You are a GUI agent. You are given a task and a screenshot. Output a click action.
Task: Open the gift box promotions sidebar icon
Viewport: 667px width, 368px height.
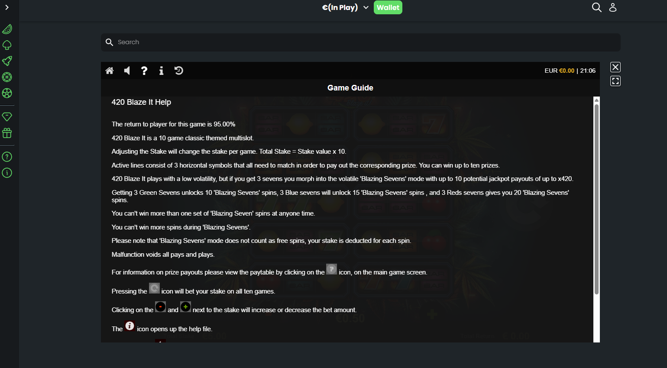click(x=7, y=133)
